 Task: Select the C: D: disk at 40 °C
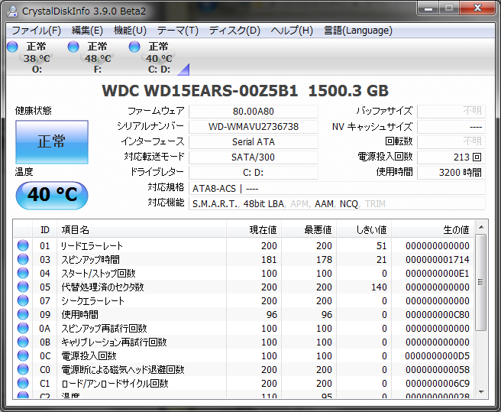(x=159, y=57)
